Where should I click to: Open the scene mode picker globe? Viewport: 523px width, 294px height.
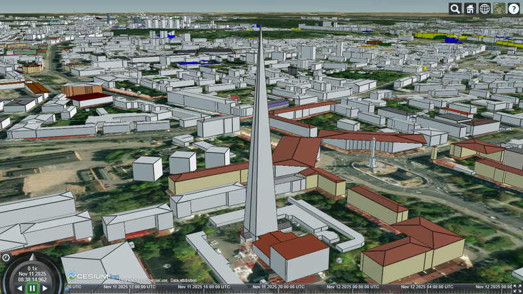tap(484, 8)
